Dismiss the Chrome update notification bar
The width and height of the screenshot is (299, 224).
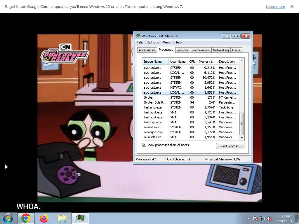click(x=292, y=6)
